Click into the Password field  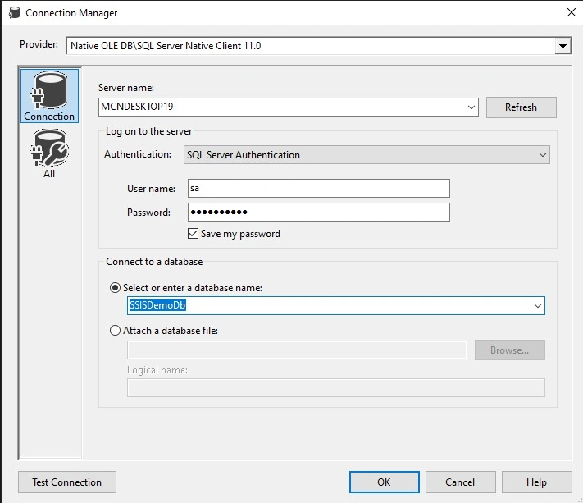(x=319, y=212)
